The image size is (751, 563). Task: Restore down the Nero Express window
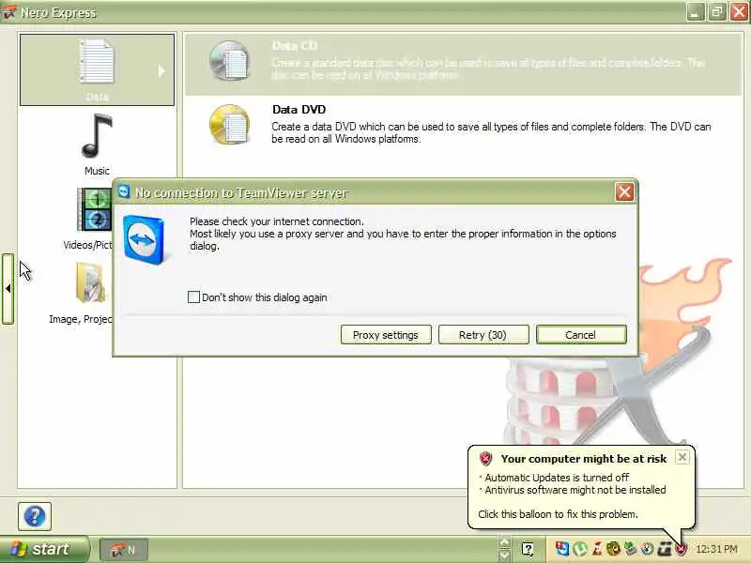717,12
